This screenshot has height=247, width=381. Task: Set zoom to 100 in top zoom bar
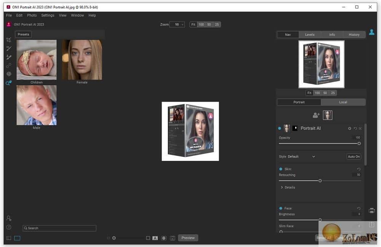201,24
